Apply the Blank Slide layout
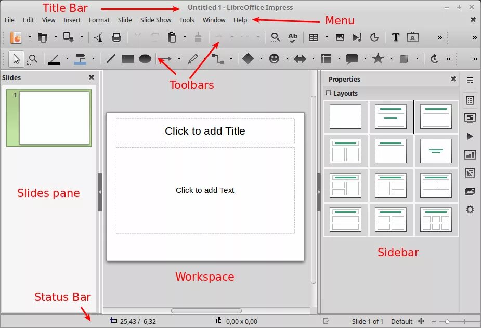The image size is (481, 328). (345, 116)
